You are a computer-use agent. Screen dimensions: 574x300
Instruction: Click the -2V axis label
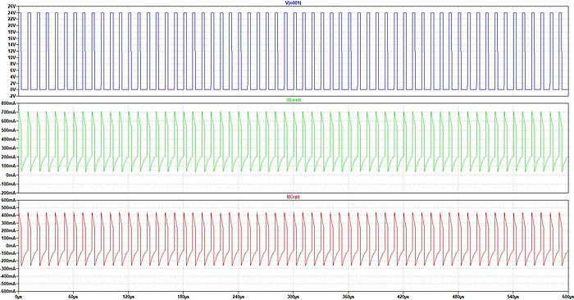(12, 96)
